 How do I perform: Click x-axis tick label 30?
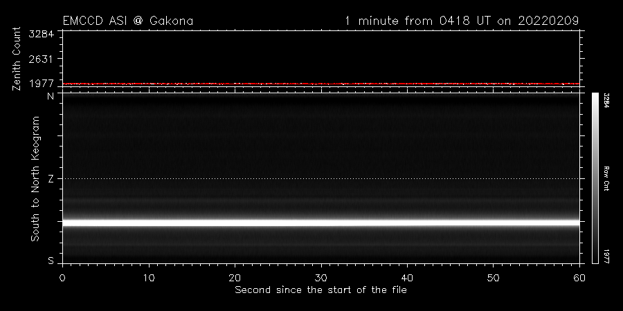coord(321,278)
